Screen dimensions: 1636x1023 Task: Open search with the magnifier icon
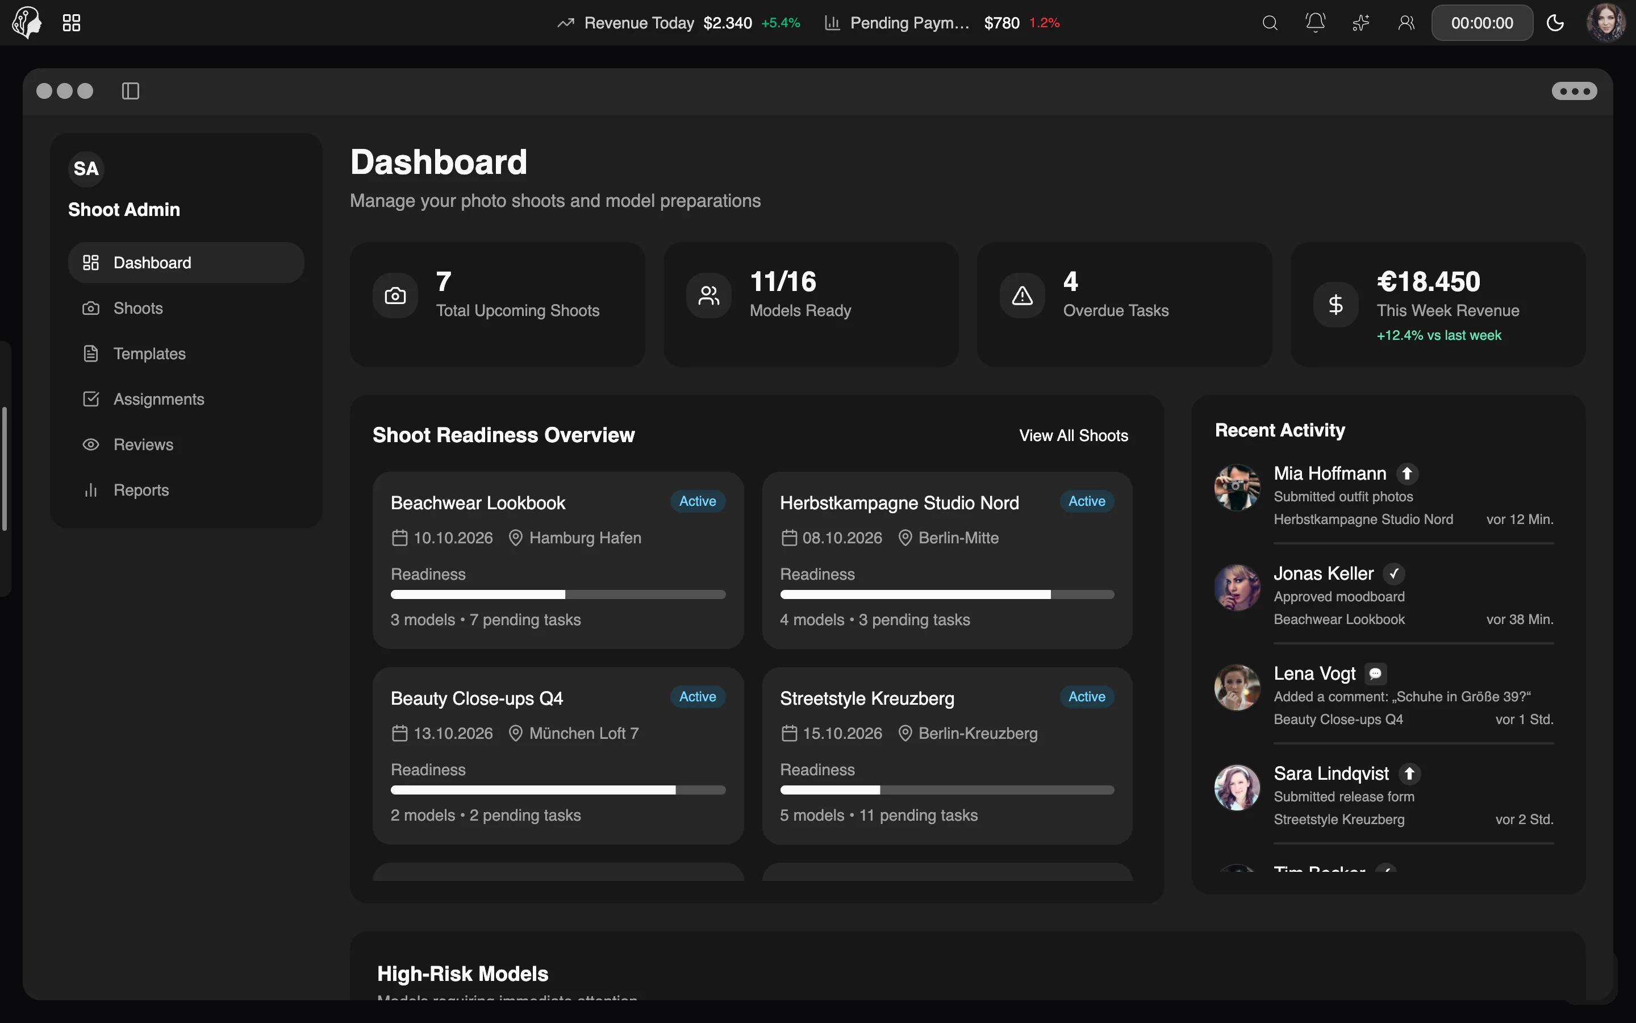[1270, 23]
